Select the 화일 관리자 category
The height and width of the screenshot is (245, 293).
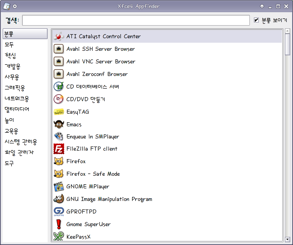19,152
